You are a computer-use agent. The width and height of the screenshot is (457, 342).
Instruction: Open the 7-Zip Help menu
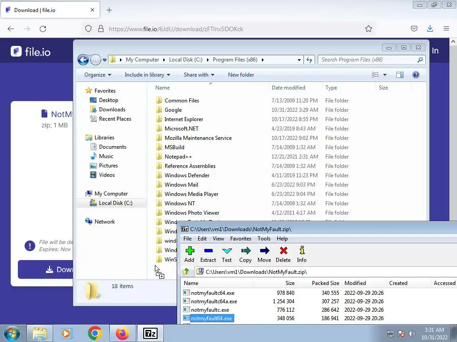coord(282,239)
